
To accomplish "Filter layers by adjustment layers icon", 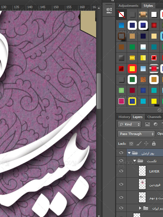I will 156,124.
